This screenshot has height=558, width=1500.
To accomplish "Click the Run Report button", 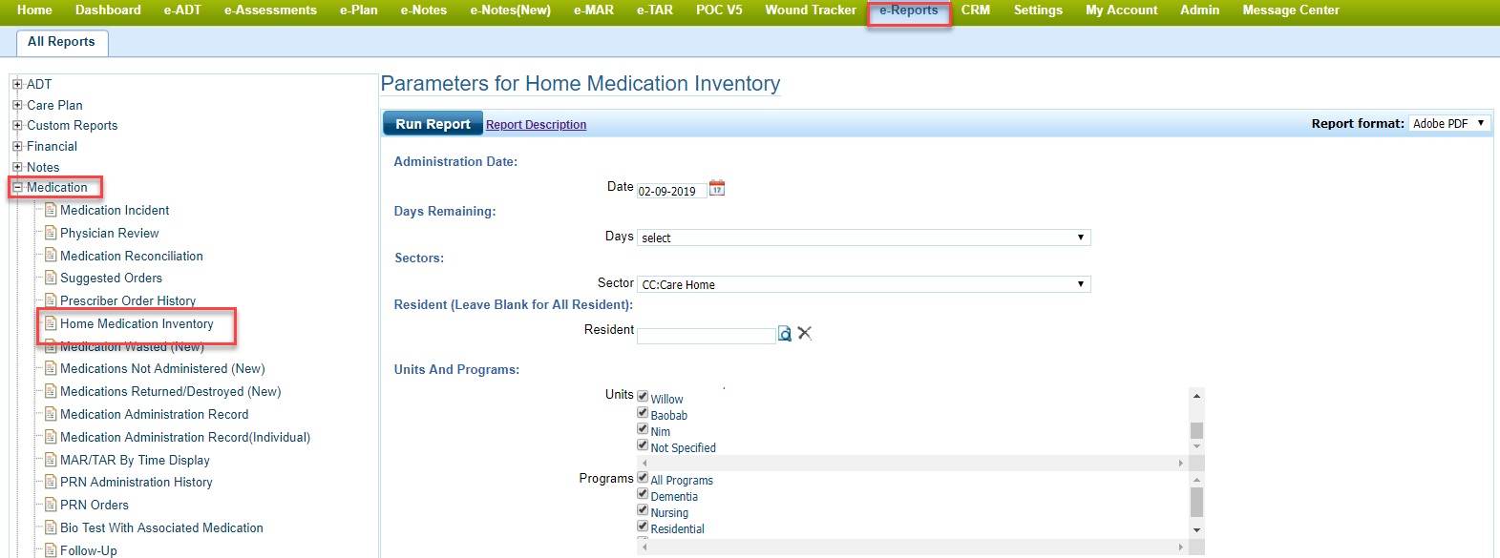I will (x=433, y=124).
